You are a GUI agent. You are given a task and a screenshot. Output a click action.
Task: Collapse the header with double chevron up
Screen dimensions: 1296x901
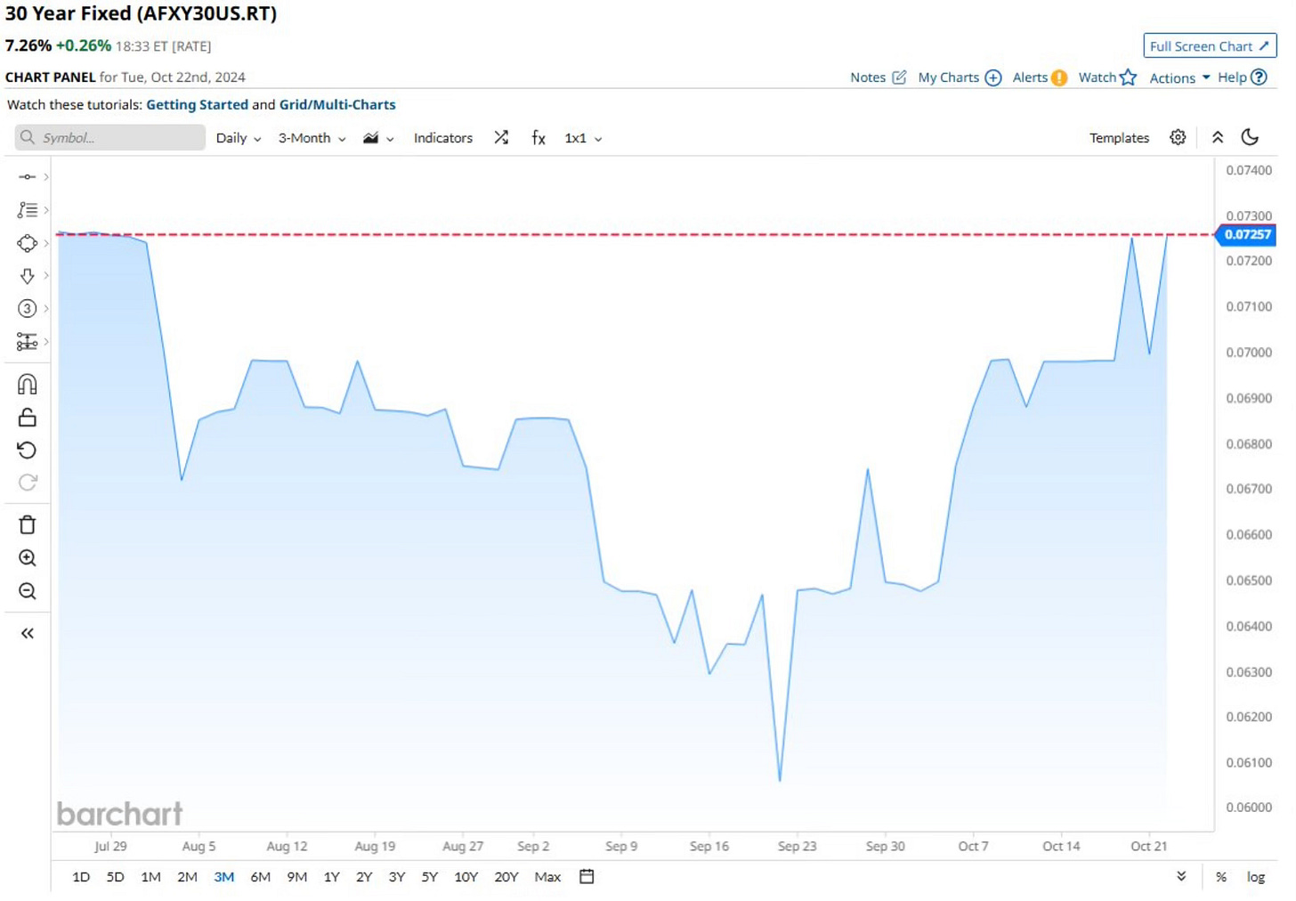(1218, 137)
